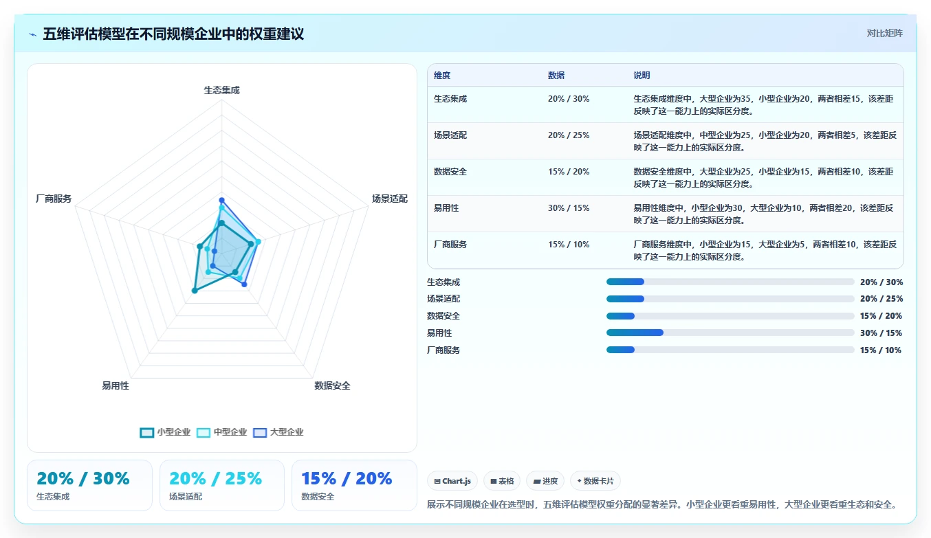Click the 维度 table column header

442,76
